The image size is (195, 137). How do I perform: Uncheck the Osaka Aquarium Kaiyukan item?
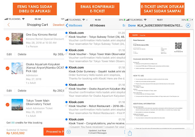tap(8, 68)
